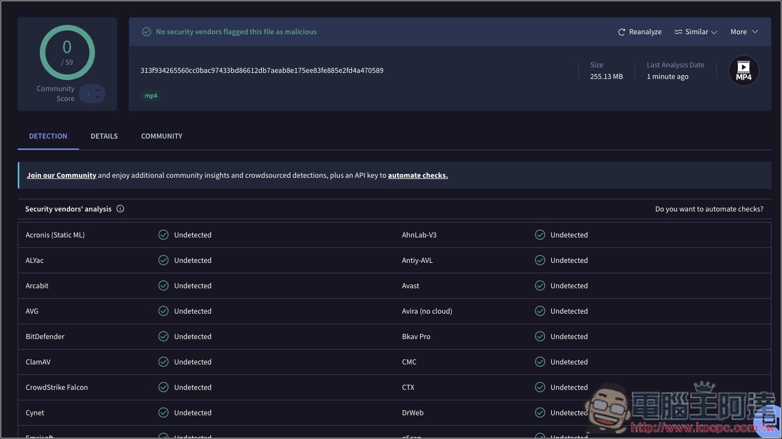Vote up on the Community Score

[98, 89]
